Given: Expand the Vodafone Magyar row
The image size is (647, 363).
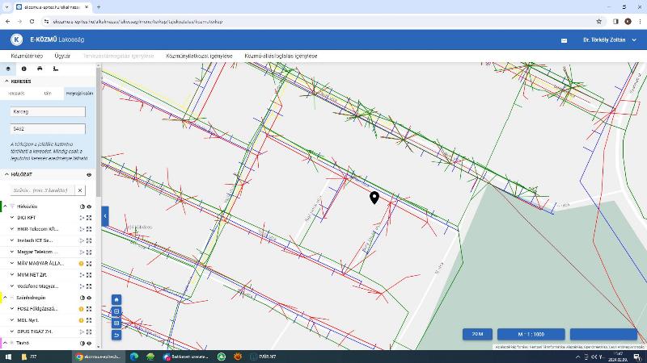Looking at the screenshot, I should point(12,286).
